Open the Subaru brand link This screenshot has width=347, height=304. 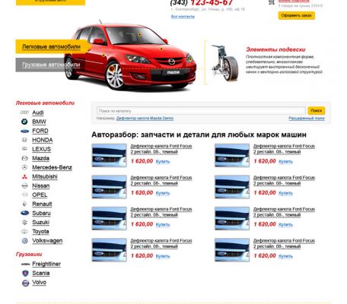tap(41, 213)
